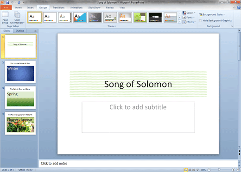Select the Spring slide thumbnail
This screenshot has height=172, width=241.
pyautogui.click(x=20, y=98)
